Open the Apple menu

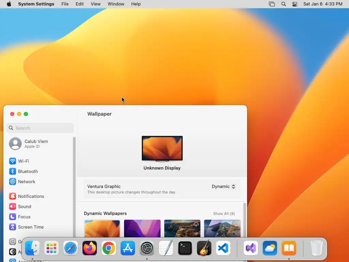9,4
